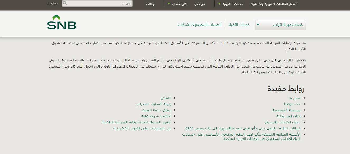
Task: Open أحكام و شروط عامة link
Action: [x=156, y=116]
